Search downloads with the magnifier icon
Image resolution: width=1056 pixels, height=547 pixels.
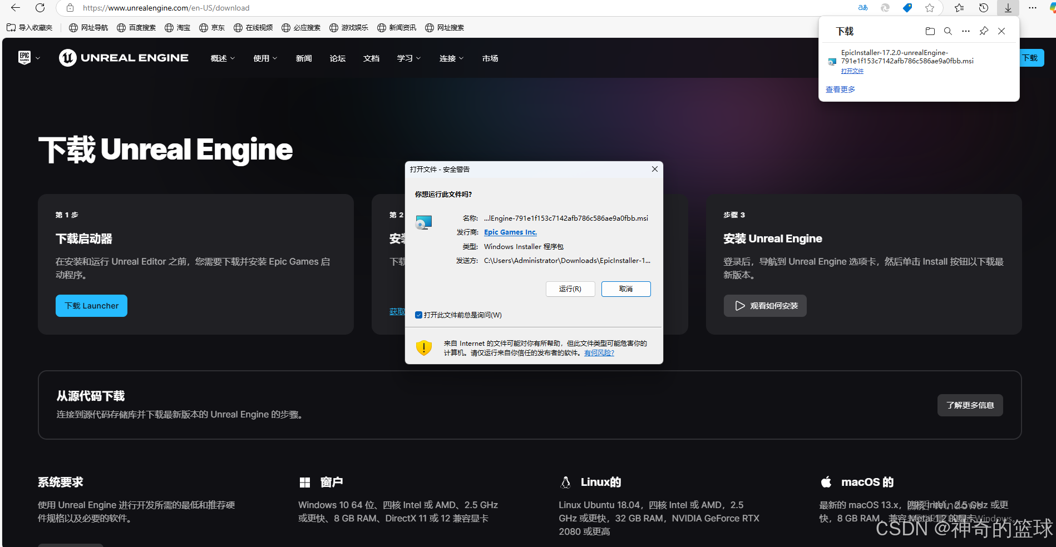(x=948, y=31)
